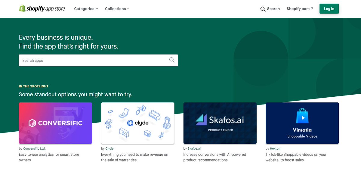Open the Conversific app thumbnail
This screenshot has width=361, height=172.
tap(55, 123)
